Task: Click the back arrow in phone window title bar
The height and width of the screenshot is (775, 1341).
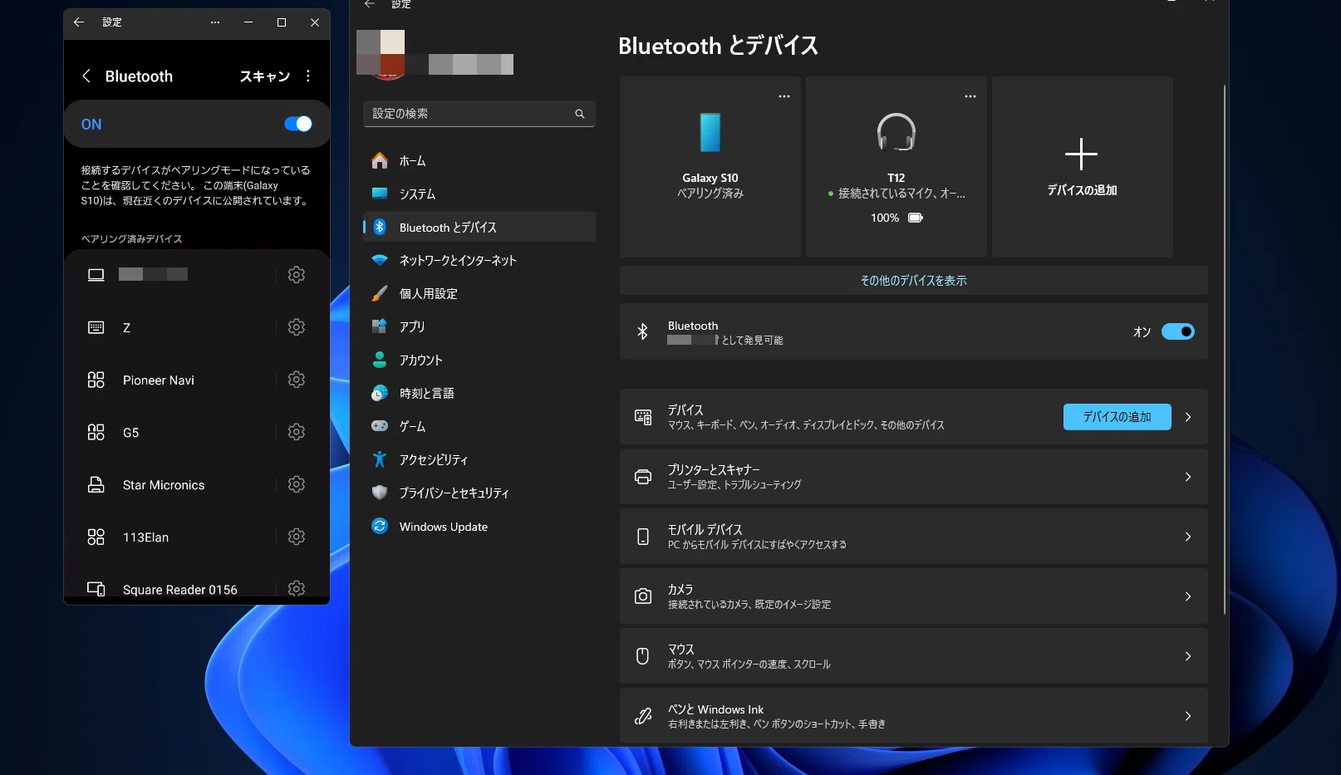Action: coord(79,22)
